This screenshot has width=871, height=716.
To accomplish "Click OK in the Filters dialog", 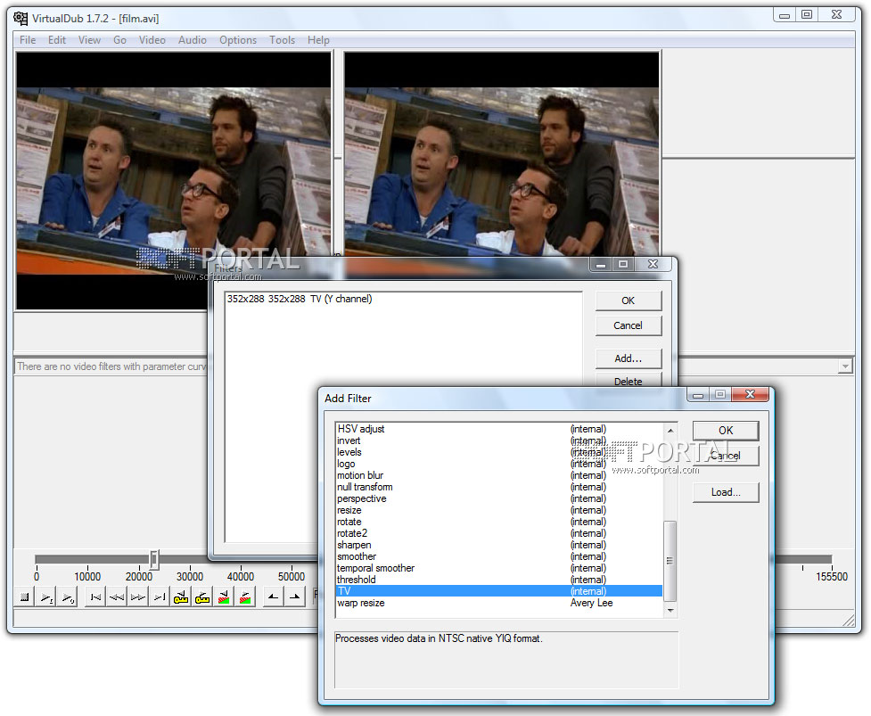I will tap(629, 300).
